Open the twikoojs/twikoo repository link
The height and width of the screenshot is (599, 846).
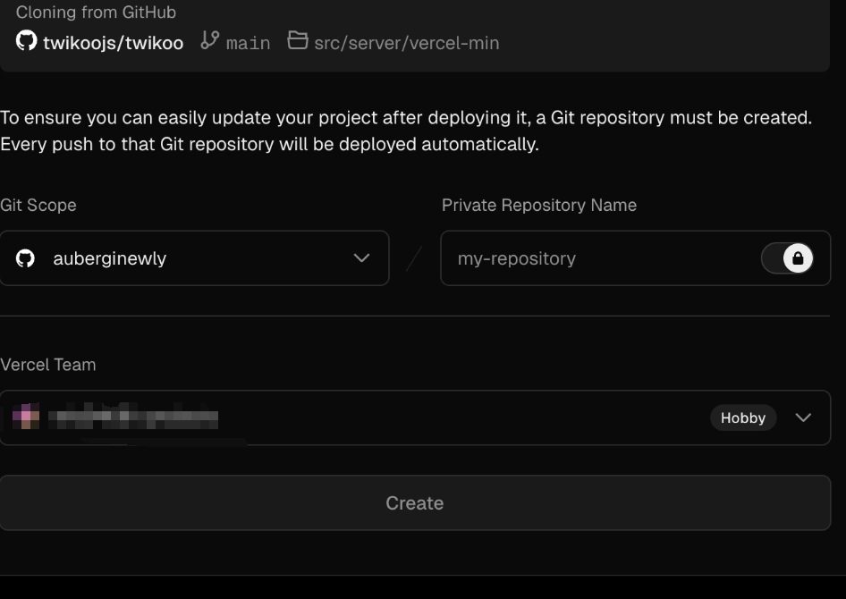(x=113, y=43)
